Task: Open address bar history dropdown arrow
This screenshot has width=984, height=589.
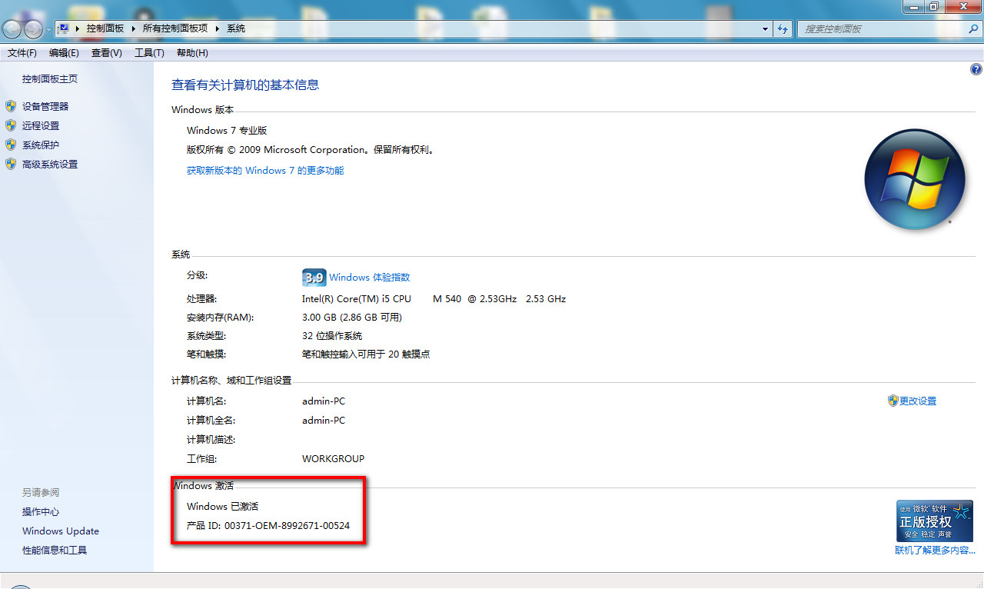Action: point(765,29)
